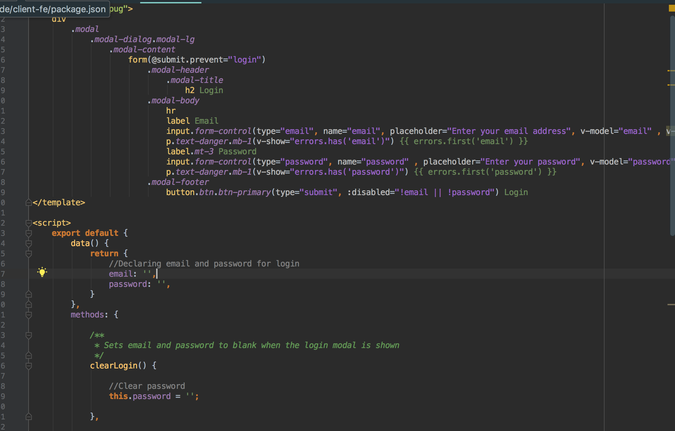Fold the return object block

(x=29, y=254)
